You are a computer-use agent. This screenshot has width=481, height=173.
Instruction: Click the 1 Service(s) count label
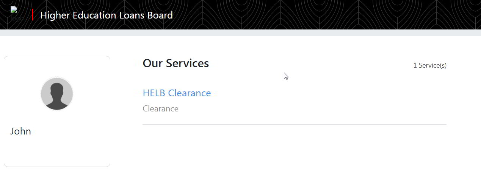click(x=430, y=65)
